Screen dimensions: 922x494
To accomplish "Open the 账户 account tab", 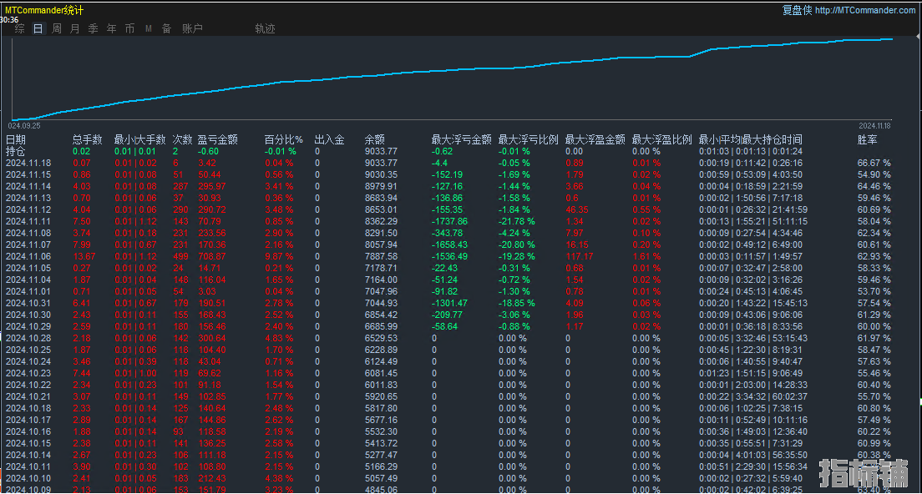I will tap(192, 28).
